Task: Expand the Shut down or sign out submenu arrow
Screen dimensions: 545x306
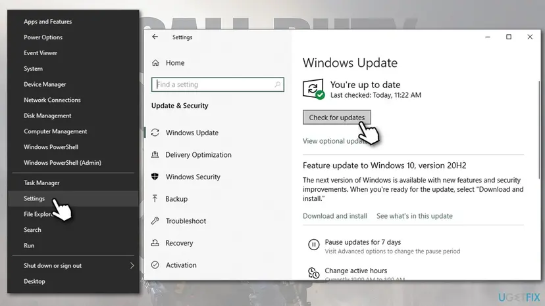Action: coord(132,266)
